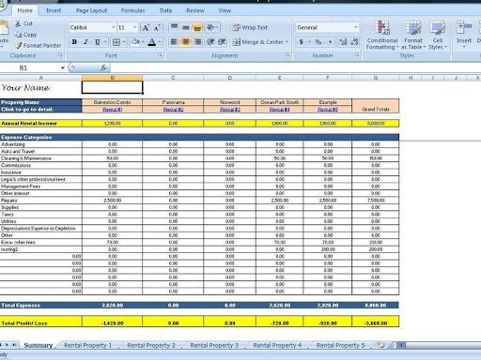Open the Underline style dropdown arrow

[105, 42]
